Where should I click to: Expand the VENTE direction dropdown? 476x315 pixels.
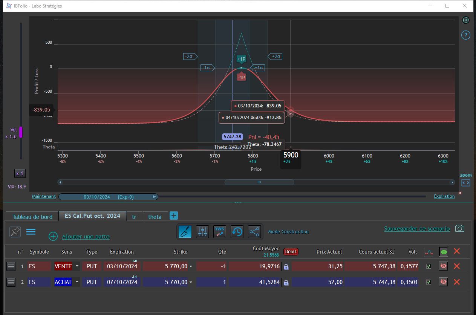pos(77,266)
